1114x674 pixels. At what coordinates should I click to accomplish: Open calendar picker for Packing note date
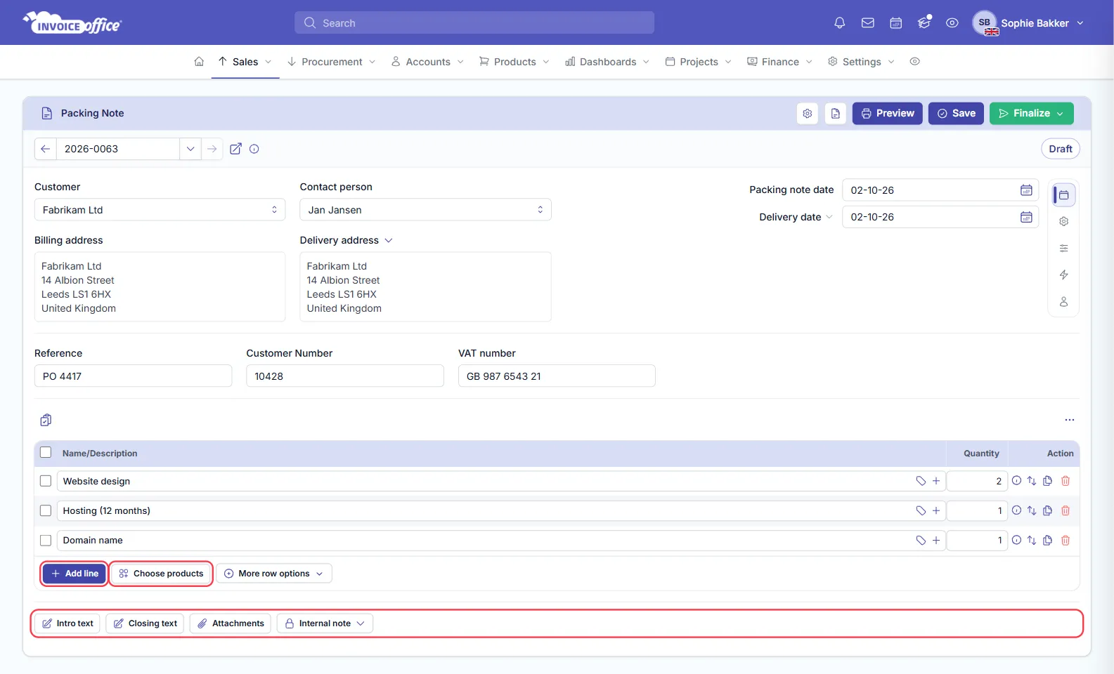pos(1026,190)
